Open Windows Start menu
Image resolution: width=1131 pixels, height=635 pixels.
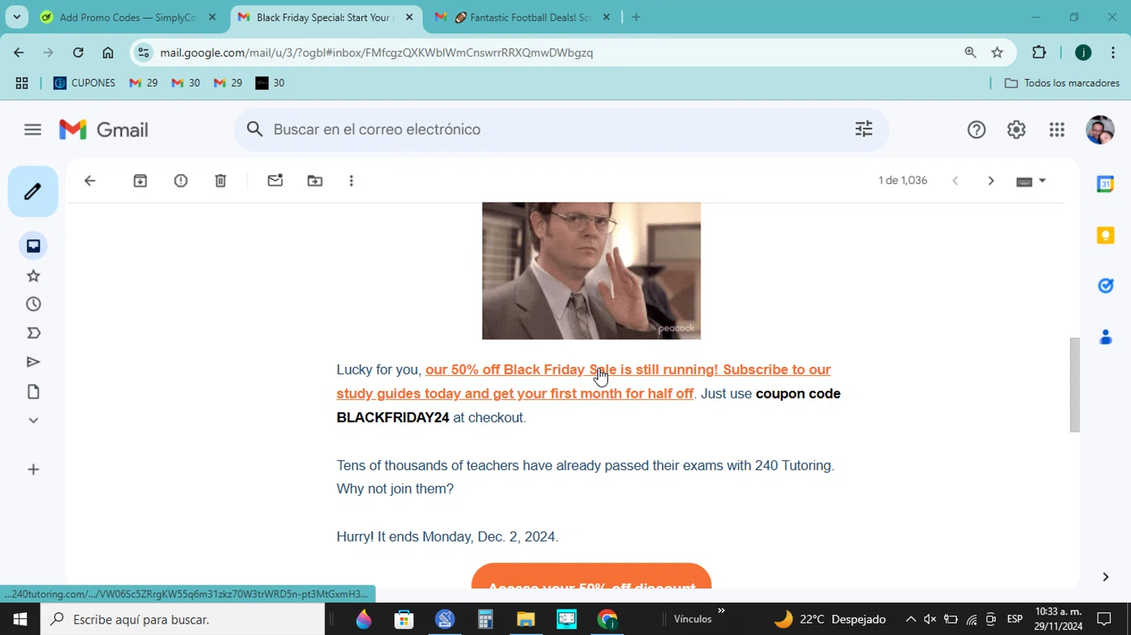click(x=20, y=619)
